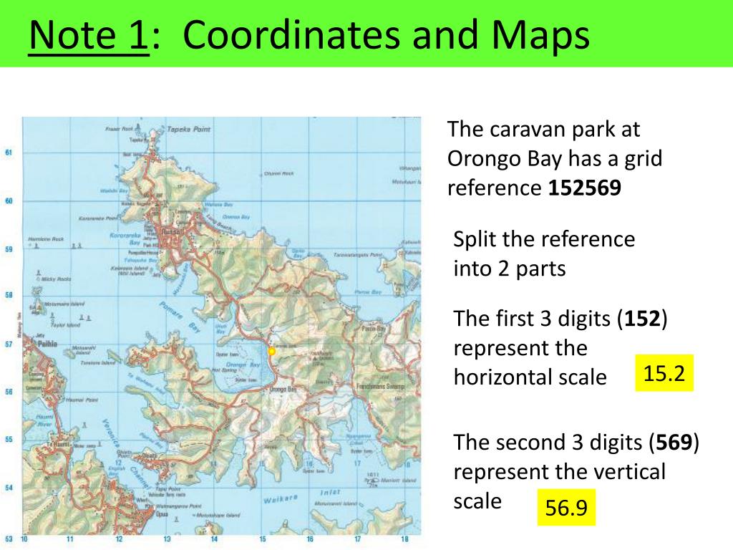This screenshot has width=733, height=550.
Task: Click the Frenchmans Swamp map label
Action: pyautogui.click(x=380, y=387)
